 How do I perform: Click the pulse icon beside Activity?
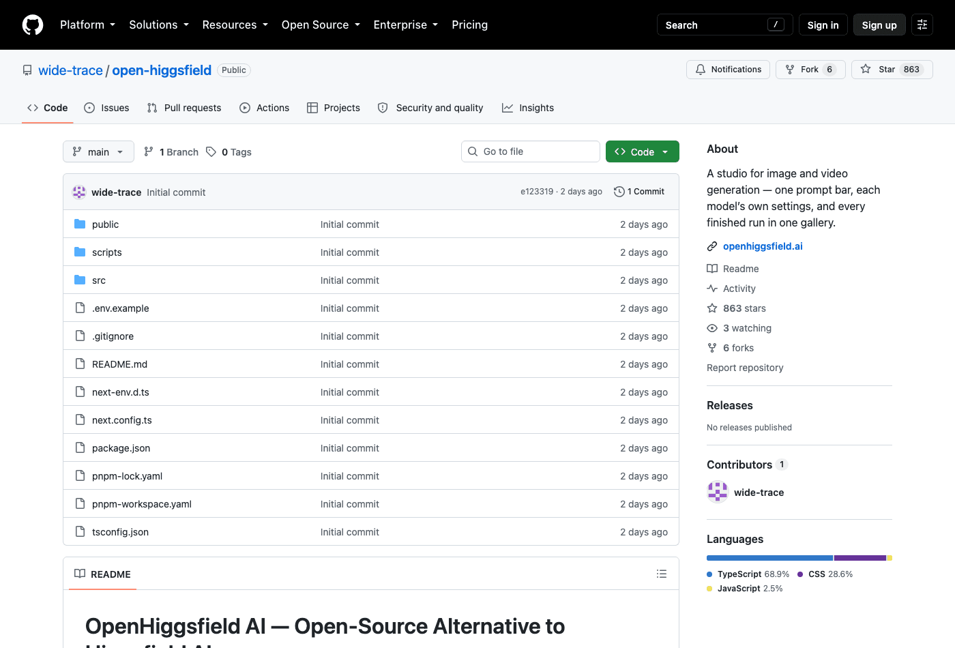(x=712, y=289)
